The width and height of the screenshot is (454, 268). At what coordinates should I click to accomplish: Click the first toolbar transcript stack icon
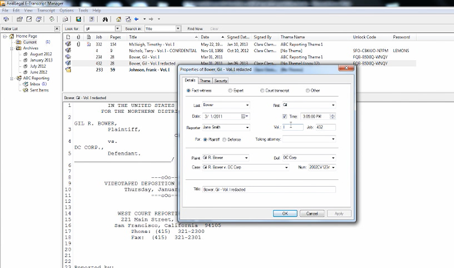coord(6,19)
